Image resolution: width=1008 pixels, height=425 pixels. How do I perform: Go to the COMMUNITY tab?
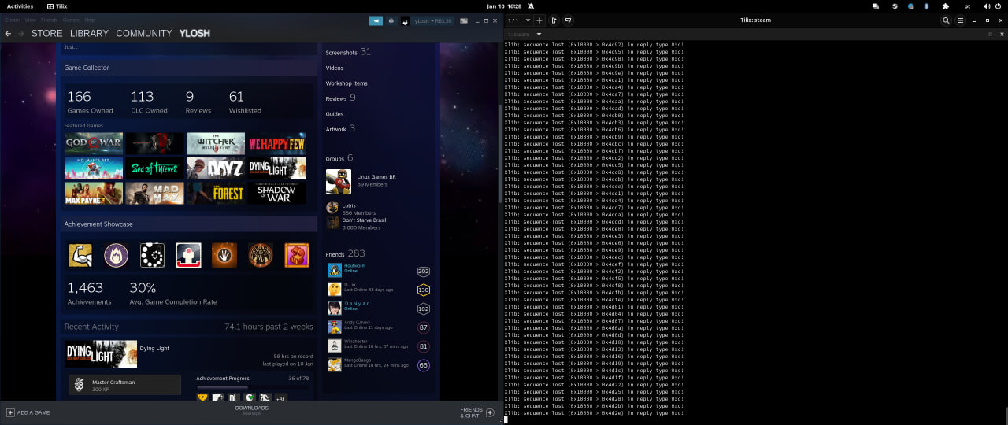tap(143, 34)
